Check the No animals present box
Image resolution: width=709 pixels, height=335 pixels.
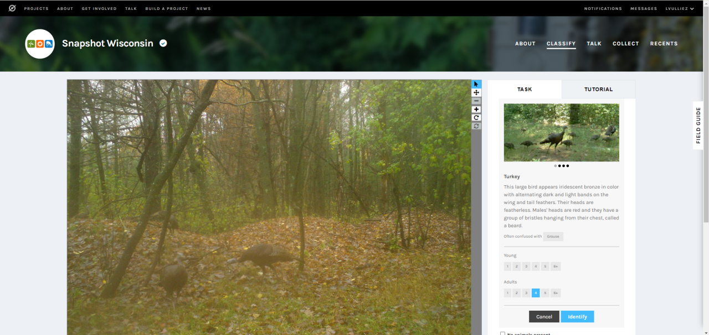(x=503, y=333)
